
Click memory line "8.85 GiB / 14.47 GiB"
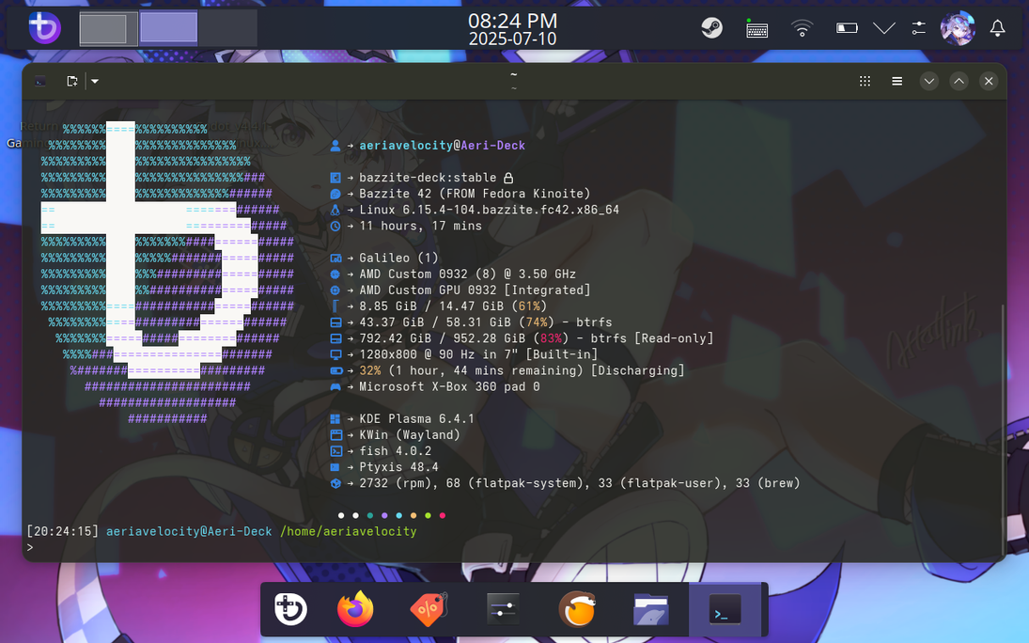(x=431, y=306)
